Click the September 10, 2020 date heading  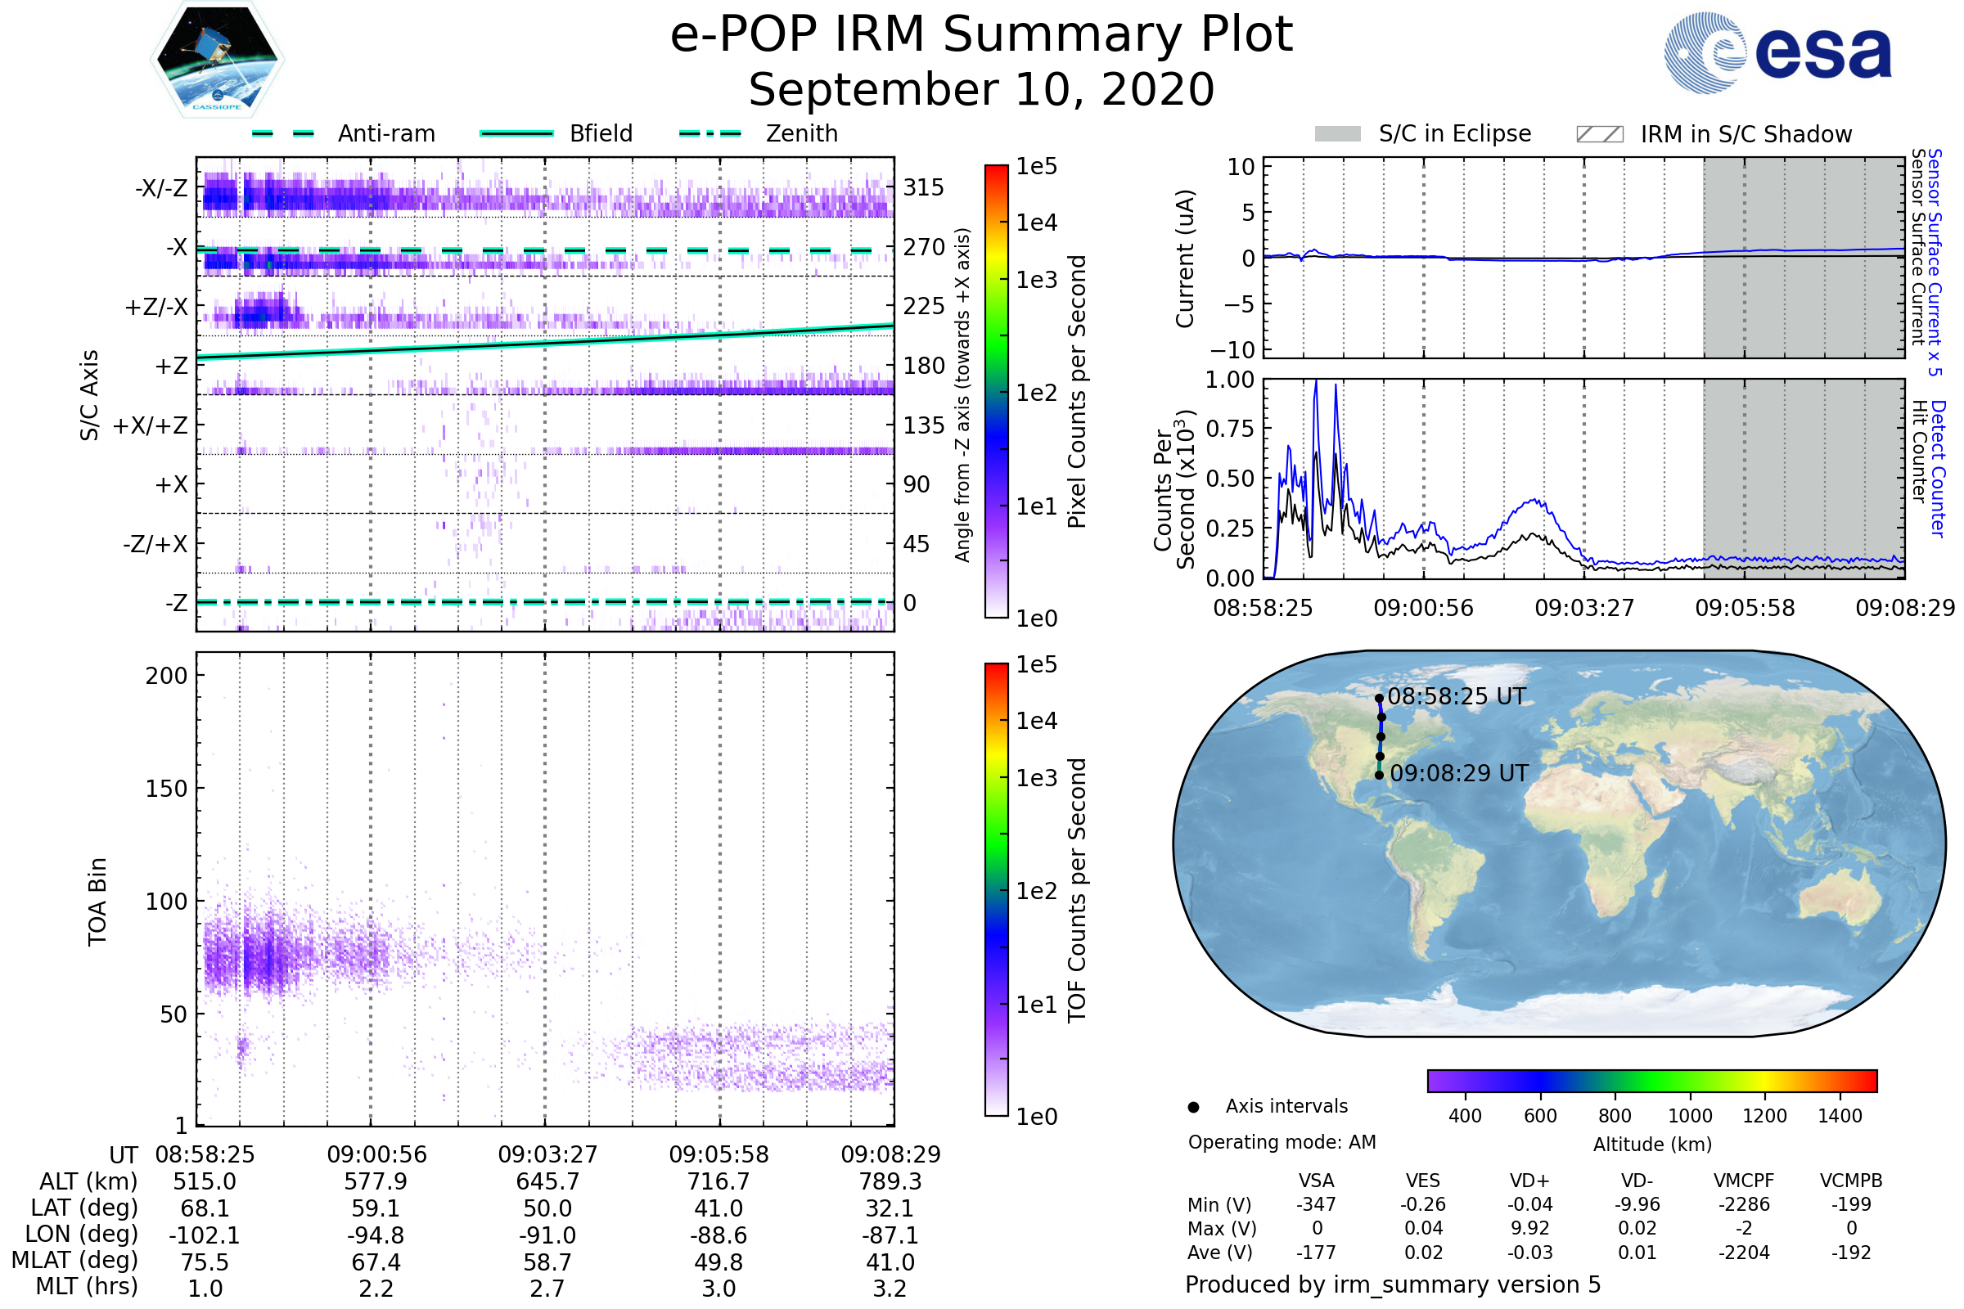[x=981, y=90]
